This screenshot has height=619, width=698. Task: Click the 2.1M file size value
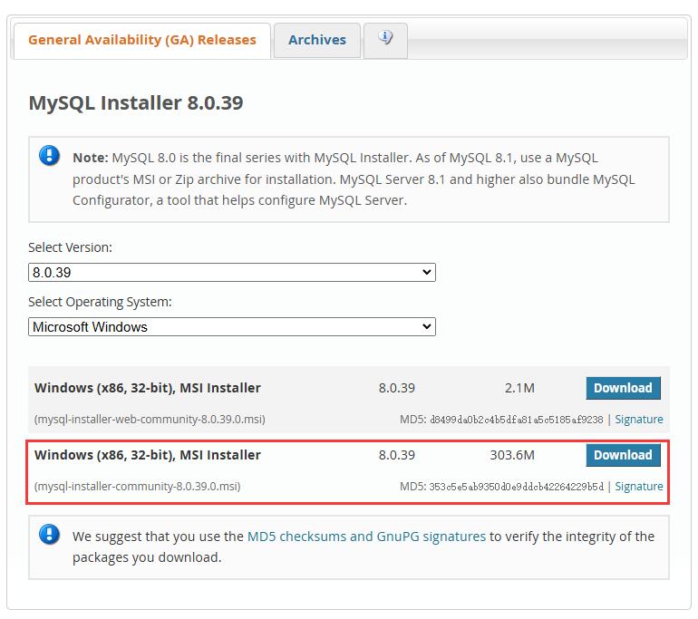point(519,388)
